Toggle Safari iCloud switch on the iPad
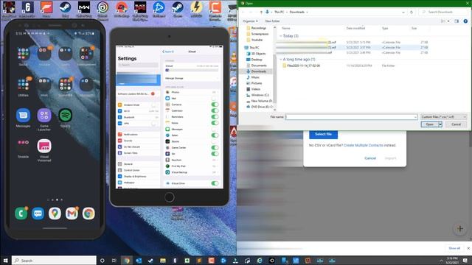This screenshot has width=472, height=265. pos(215,135)
